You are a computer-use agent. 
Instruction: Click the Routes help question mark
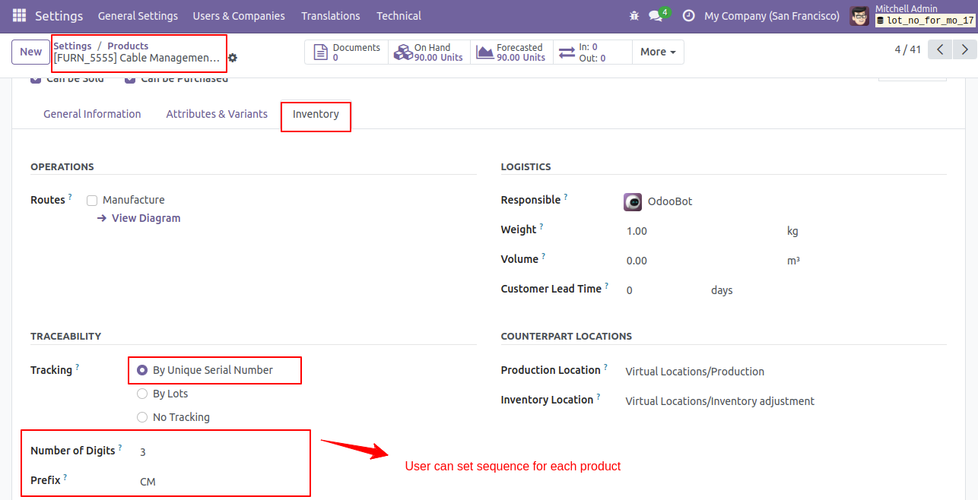click(70, 197)
